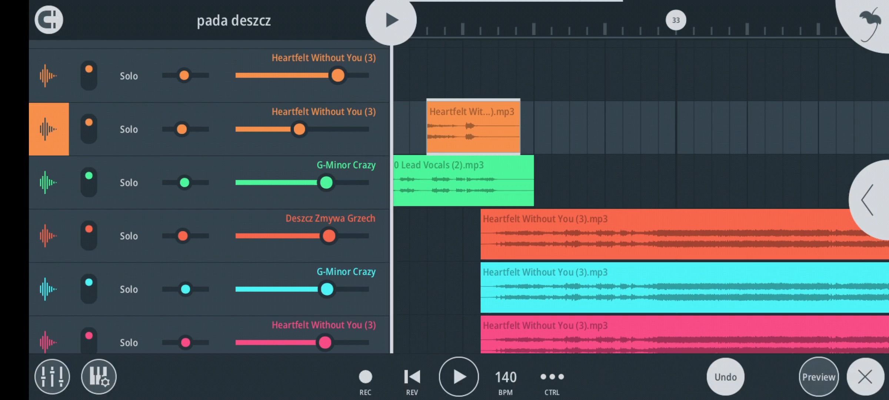Select the cyan G-Minor Crazy waveform icon
The image size is (889, 400).
tap(48, 289)
